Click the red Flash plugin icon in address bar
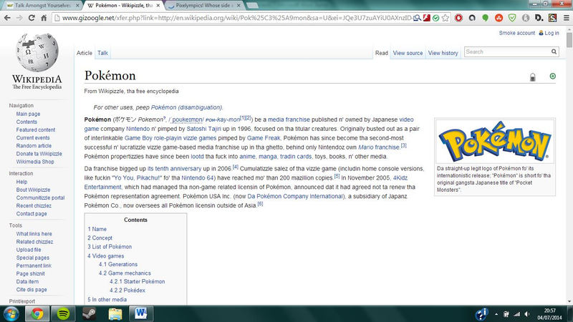The image size is (573, 322). point(426,18)
